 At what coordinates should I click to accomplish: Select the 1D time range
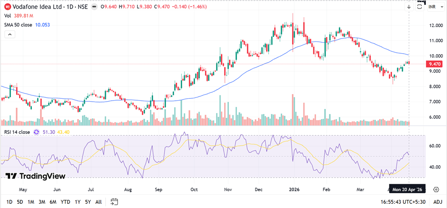(10, 201)
